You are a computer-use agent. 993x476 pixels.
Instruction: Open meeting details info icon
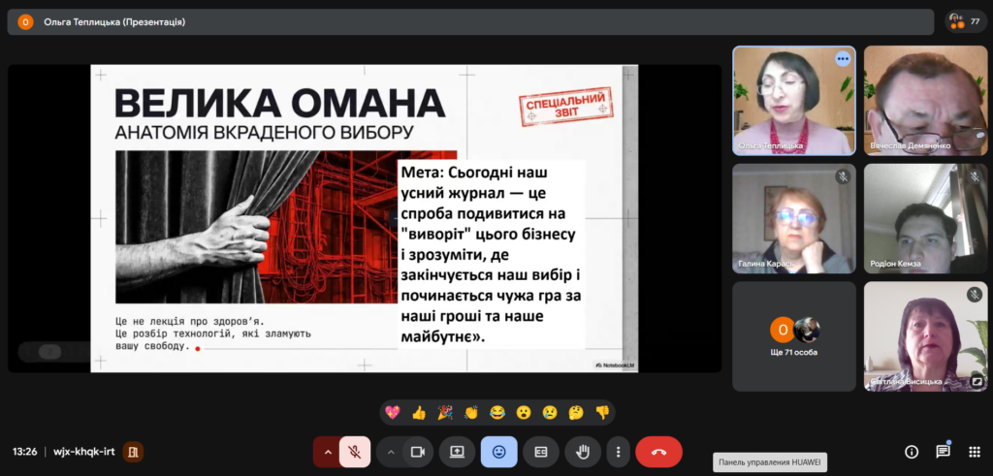point(912,452)
